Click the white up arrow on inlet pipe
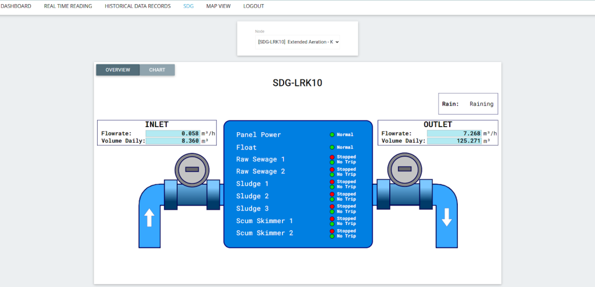 tap(149, 217)
